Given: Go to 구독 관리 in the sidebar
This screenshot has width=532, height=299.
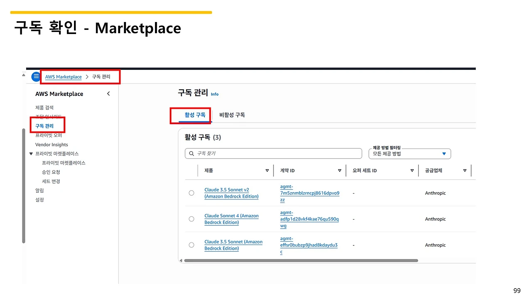Looking at the screenshot, I should (x=44, y=126).
